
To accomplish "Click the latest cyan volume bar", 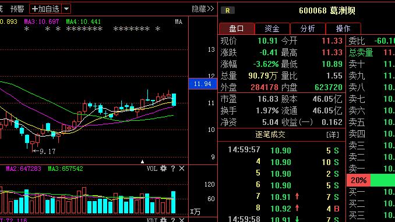I will coord(173,202).
